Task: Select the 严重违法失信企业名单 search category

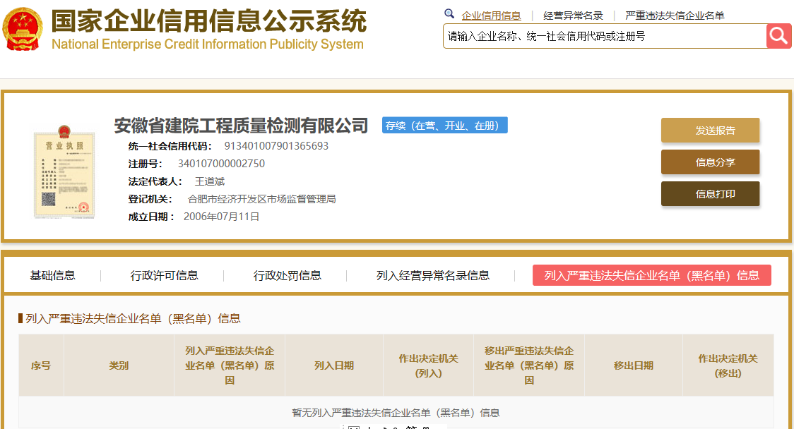Action: click(675, 16)
